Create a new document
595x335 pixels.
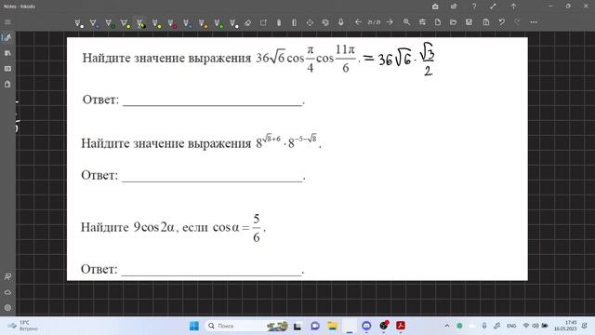pos(438,22)
